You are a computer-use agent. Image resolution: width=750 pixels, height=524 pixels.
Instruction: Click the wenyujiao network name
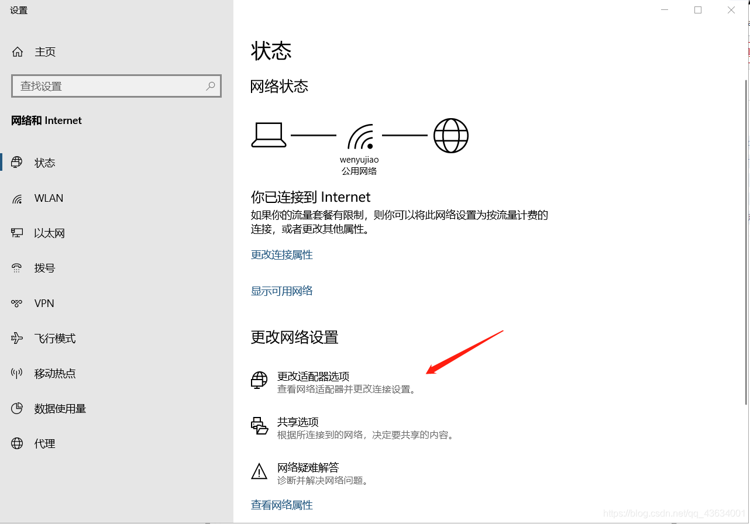point(359,160)
